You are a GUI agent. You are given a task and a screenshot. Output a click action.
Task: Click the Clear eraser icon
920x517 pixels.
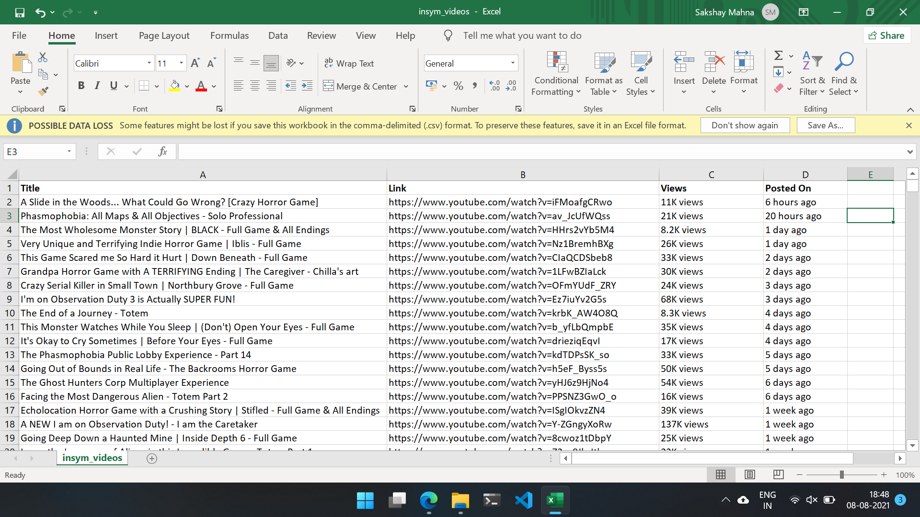(x=779, y=89)
